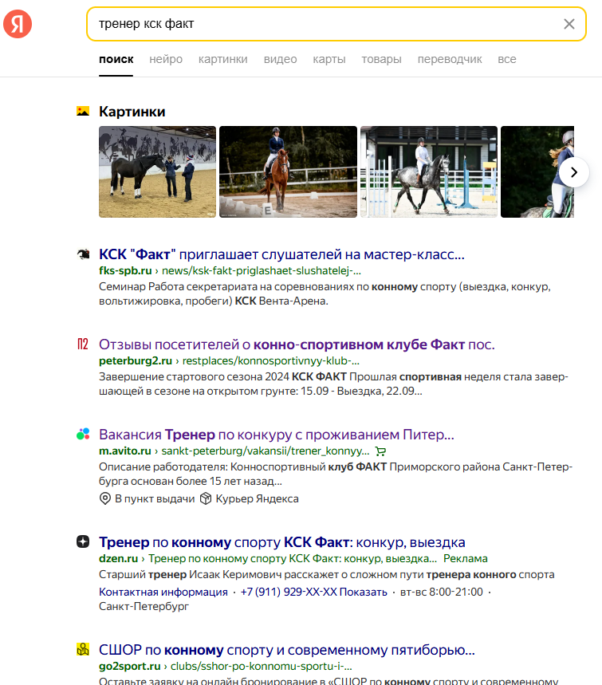Click the В пункт выдачи text
Image resolution: width=602 pixels, height=685 pixels.
[155, 498]
